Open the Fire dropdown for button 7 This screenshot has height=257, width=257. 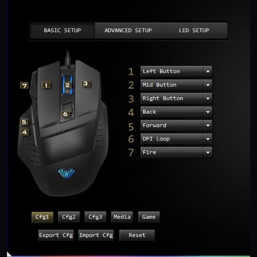point(176,152)
